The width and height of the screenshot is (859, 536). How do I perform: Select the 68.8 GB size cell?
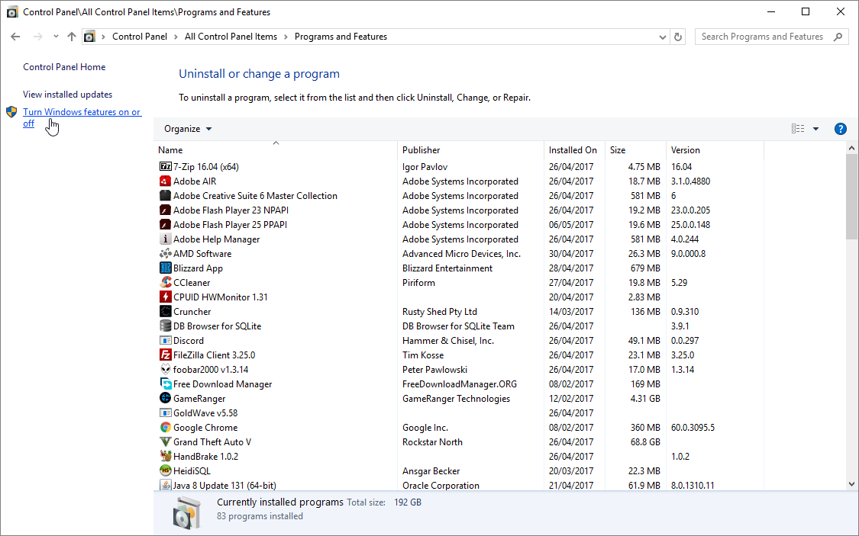pos(644,442)
